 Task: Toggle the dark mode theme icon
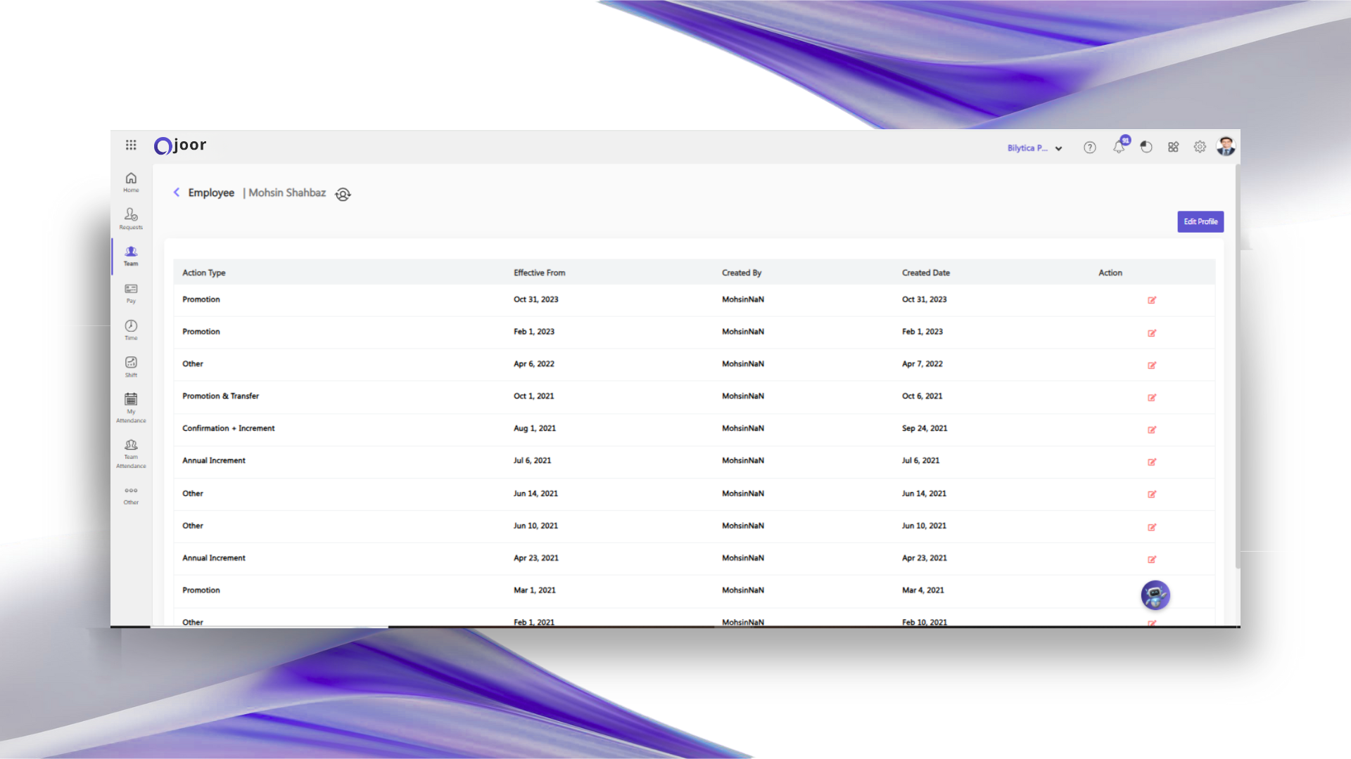(x=1146, y=147)
